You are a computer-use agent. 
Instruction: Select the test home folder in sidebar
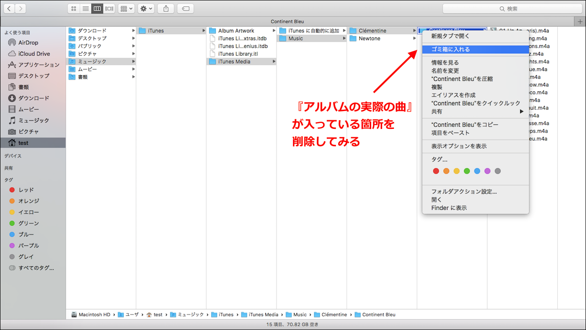click(32, 143)
